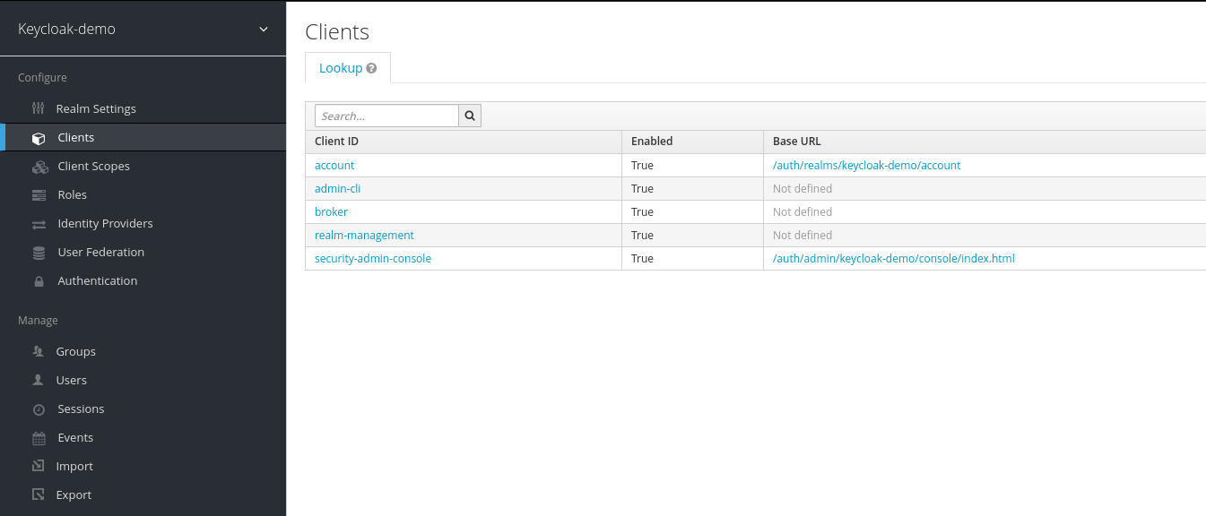Click True in security-admin-console row

(642, 259)
